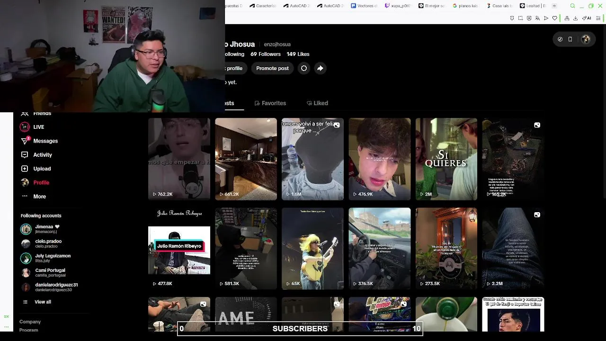Open the browser AI assistant icon
Screen dimensions: 606x341
[x=587, y=18]
